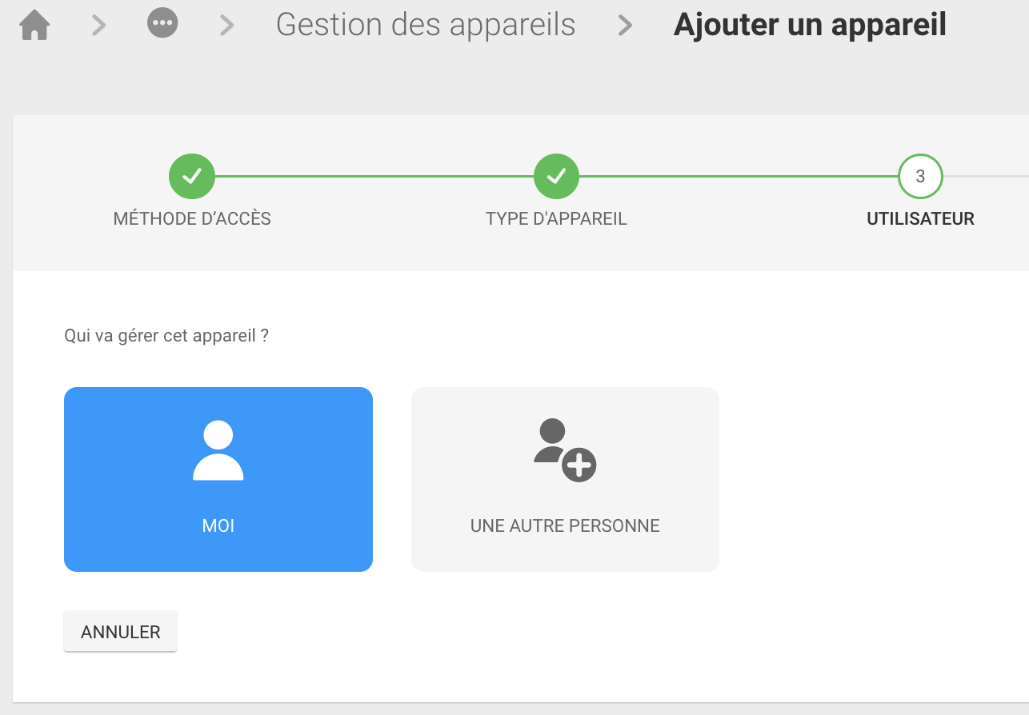Click Ajouter un appareil breadcrumb title
The height and width of the screenshot is (715, 1029).
[x=810, y=25]
